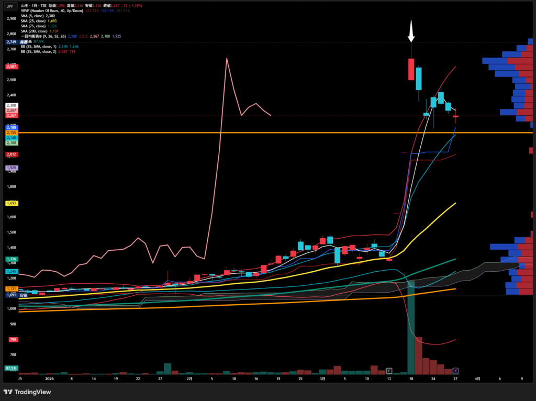The image size is (536, 401).
Task: Click the yellow 1,693 price axis label
Action: 12,203
